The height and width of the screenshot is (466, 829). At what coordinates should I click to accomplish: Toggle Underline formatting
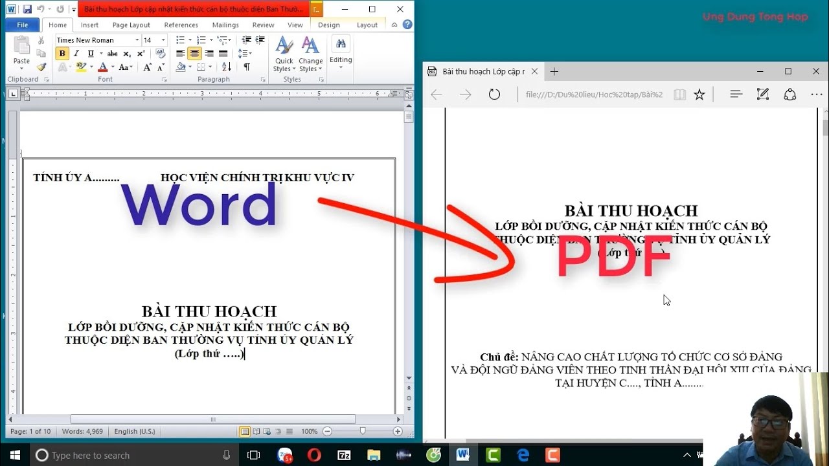coord(90,54)
